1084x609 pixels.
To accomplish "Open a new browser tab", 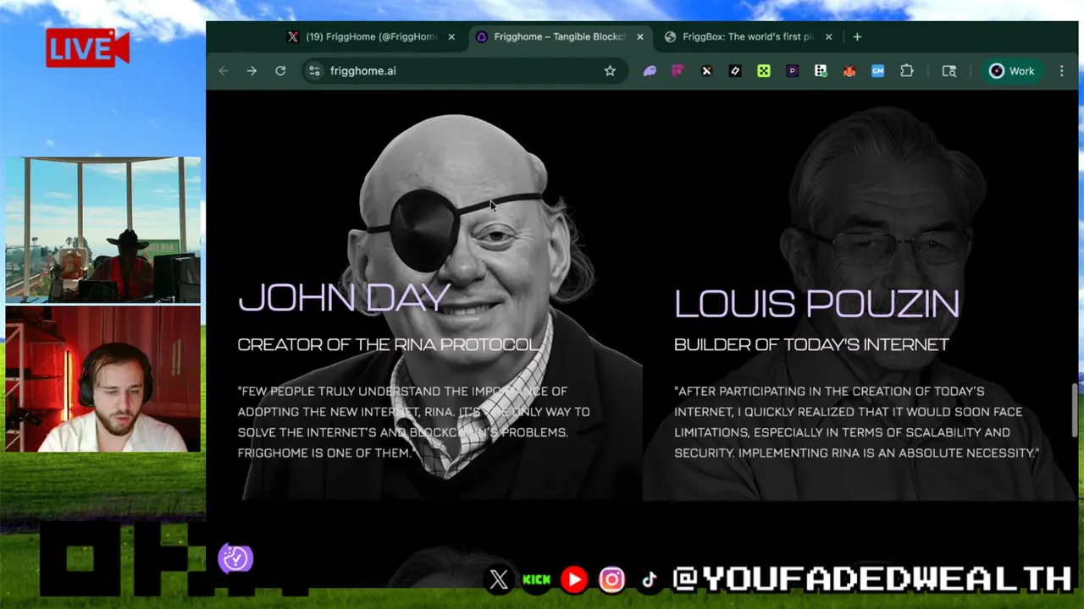I will [x=857, y=36].
